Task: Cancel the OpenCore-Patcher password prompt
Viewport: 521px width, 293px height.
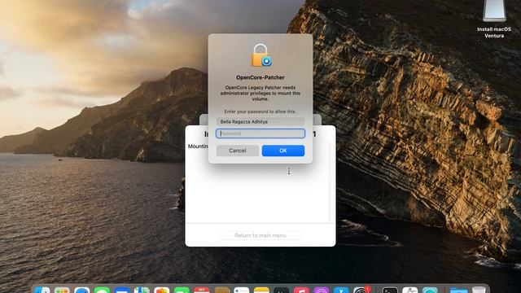Action: [x=237, y=151]
